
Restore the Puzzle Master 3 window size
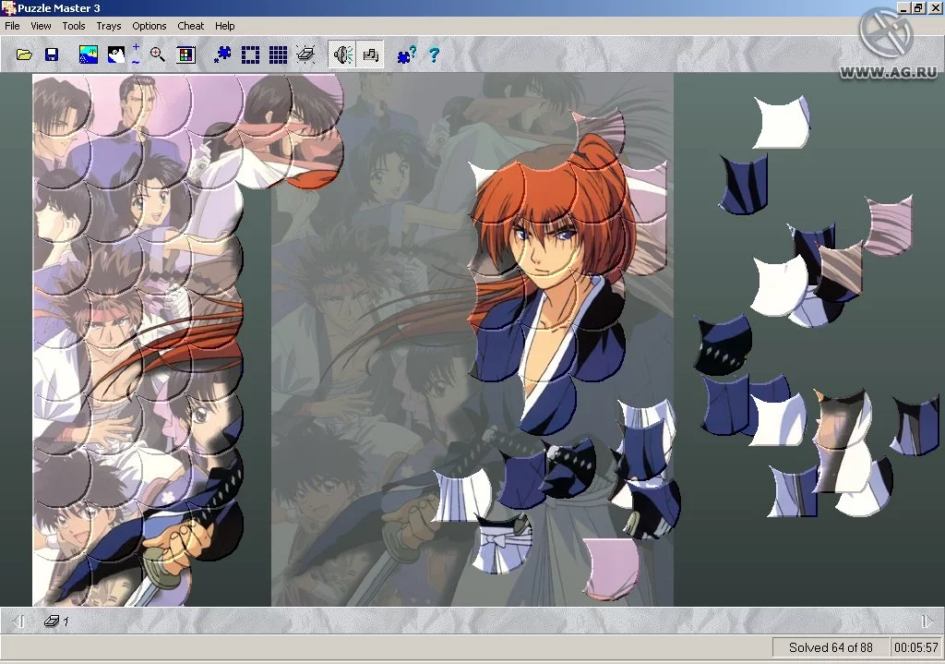click(x=918, y=7)
